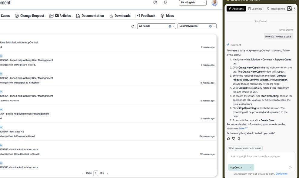The width and height of the screenshot is (299, 178).
Task: Open the KB Articles tab
Action: click(60, 16)
